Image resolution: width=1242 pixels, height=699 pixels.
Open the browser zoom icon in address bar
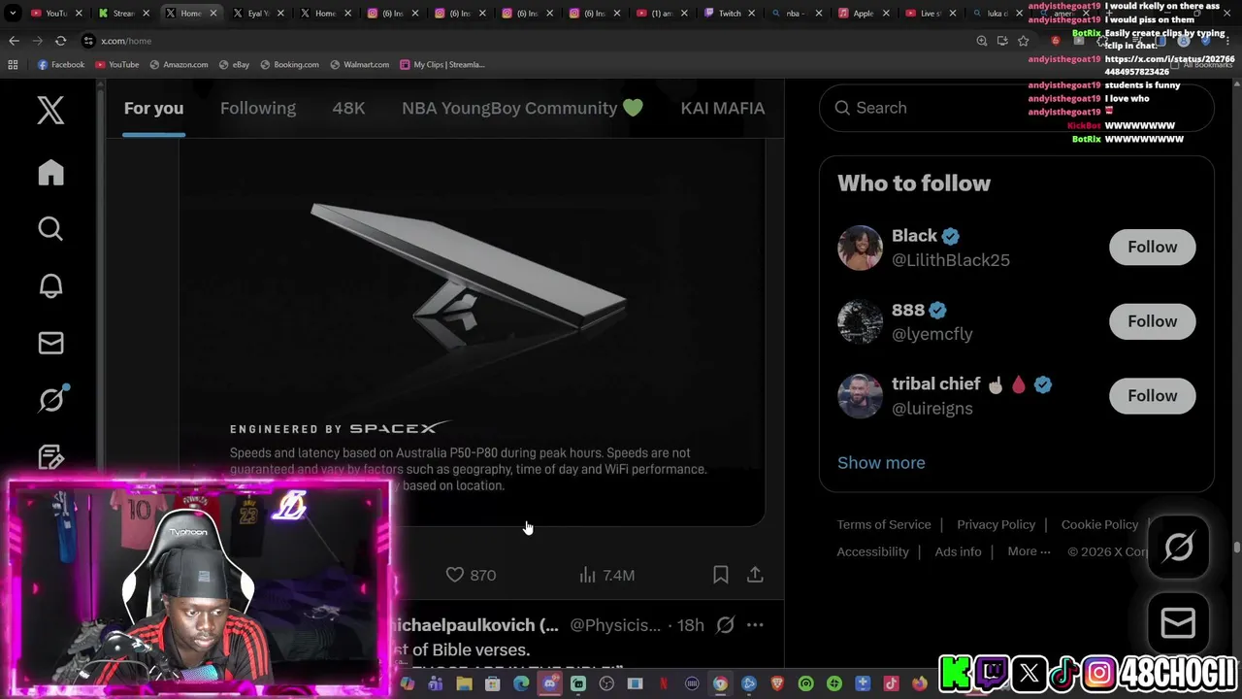(981, 41)
